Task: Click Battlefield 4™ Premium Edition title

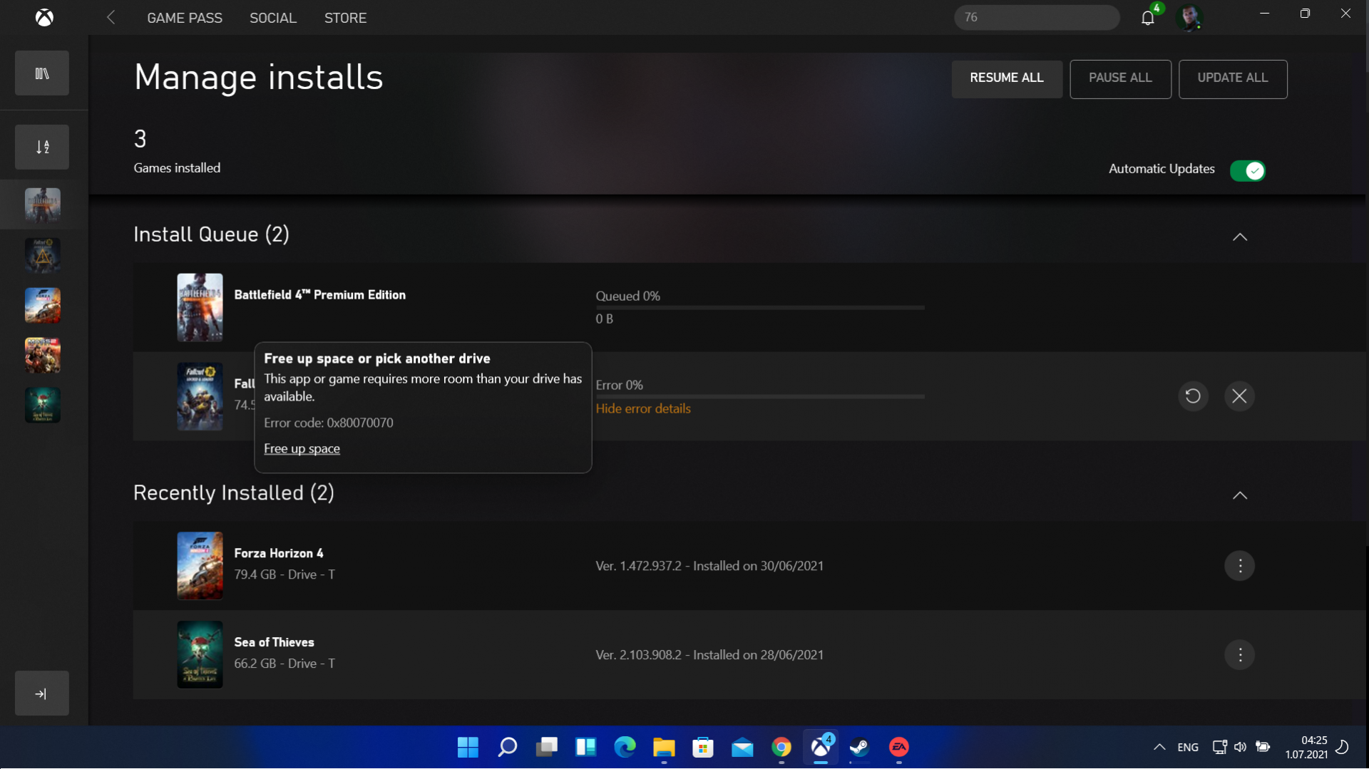Action: [x=320, y=295]
